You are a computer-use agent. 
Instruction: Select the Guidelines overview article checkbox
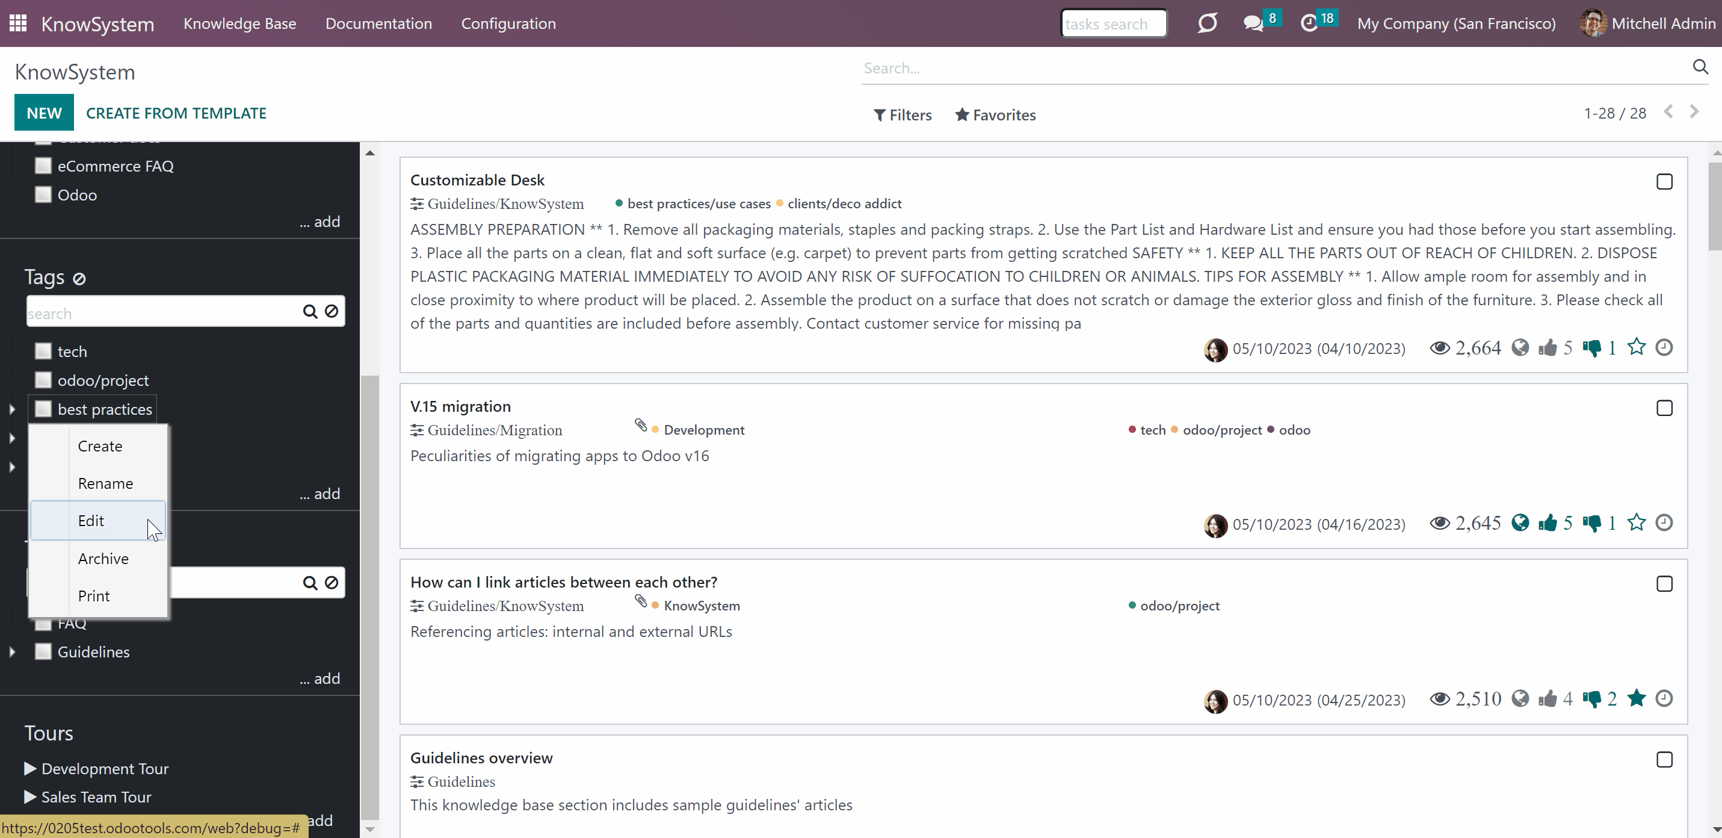point(1664,760)
